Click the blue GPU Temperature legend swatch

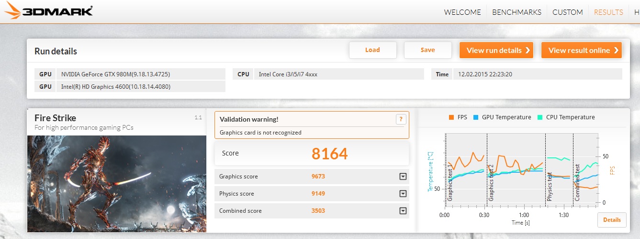click(x=476, y=117)
